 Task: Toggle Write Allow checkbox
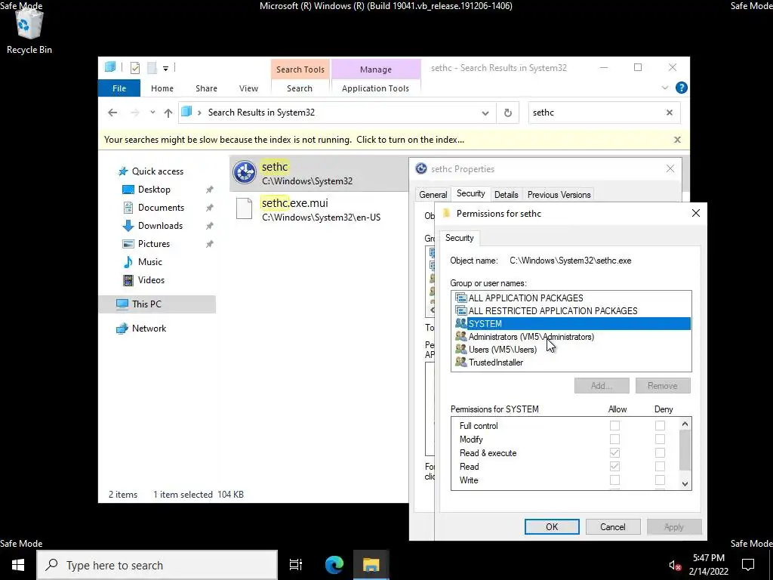click(x=614, y=480)
